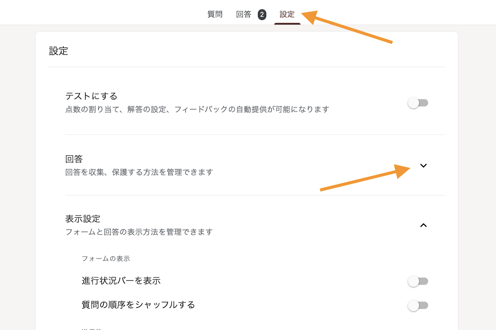Image resolution: width=496 pixels, height=330 pixels.
Task: Click the 点数の割り当て description text
Action: point(197,109)
